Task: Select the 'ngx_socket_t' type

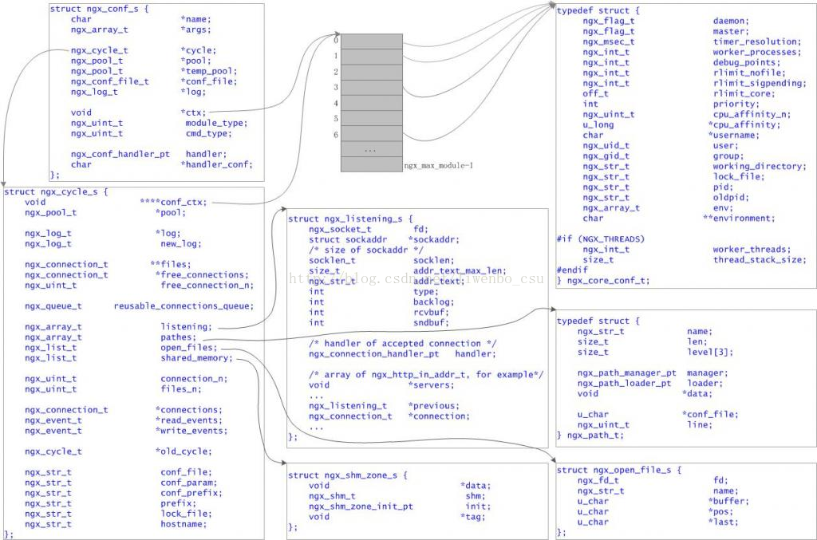Action: (x=340, y=230)
